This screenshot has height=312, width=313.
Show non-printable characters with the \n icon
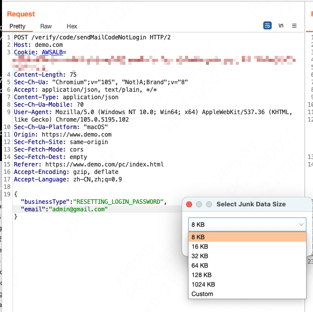(x=281, y=26)
